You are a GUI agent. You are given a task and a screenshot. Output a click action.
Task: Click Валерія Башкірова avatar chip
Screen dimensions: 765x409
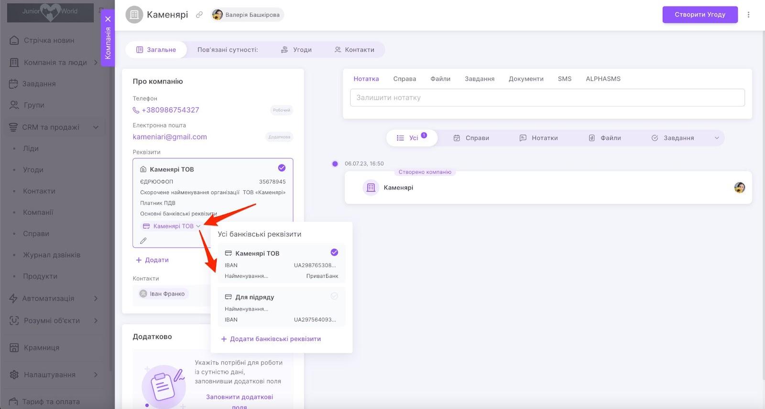click(247, 15)
